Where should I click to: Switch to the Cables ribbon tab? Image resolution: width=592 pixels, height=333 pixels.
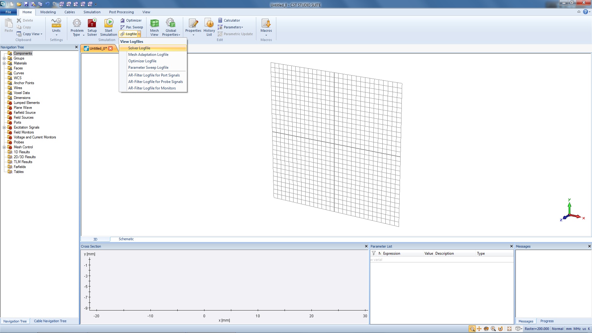[x=70, y=12]
